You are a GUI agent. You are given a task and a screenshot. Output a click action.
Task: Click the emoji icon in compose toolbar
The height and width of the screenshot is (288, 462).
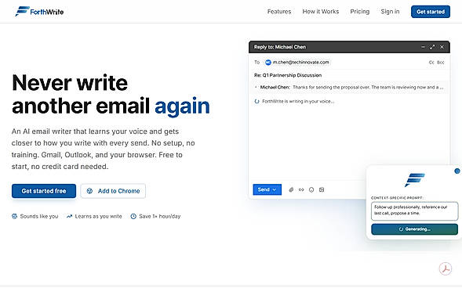click(311, 190)
